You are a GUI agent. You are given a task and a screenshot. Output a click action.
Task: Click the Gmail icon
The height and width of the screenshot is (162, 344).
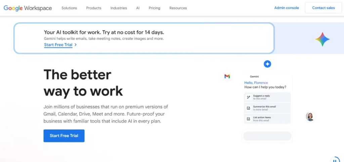pos(227,76)
